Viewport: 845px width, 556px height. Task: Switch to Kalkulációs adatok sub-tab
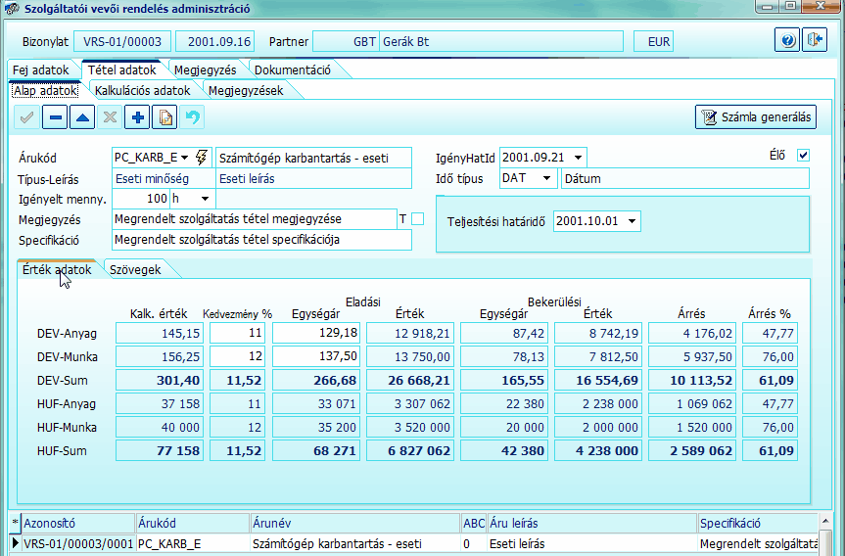(x=143, y=90)
